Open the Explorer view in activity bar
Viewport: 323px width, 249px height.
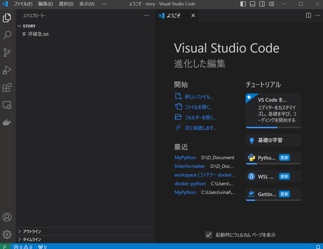(7, 18)
